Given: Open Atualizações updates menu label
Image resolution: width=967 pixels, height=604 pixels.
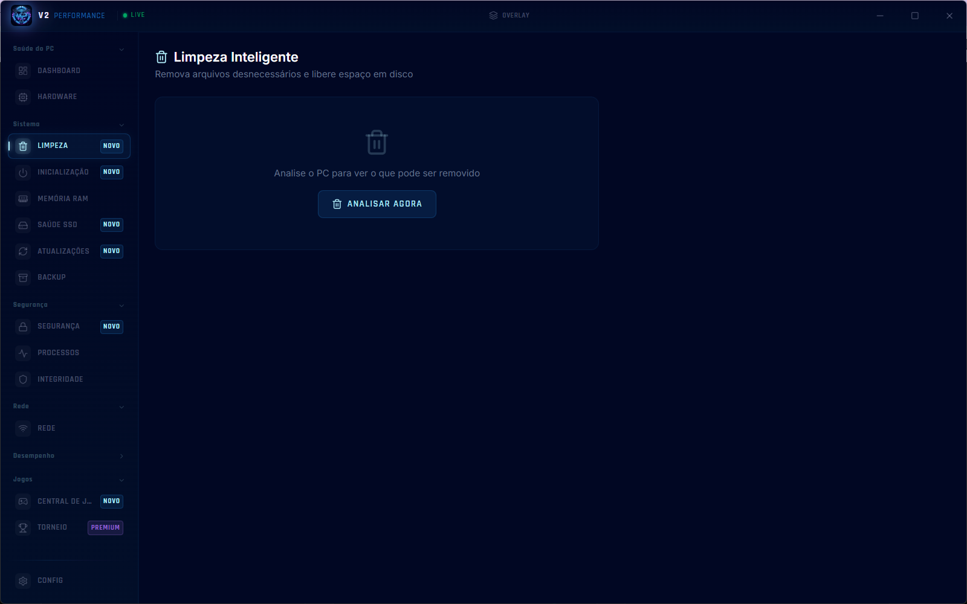Looking at the screenshot, I should (x=63, y=251).
